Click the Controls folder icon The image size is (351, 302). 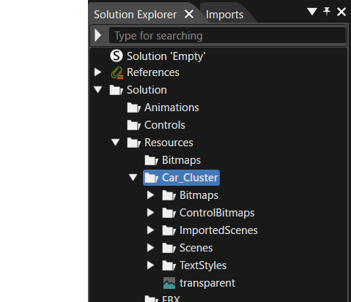pos(134,125)
